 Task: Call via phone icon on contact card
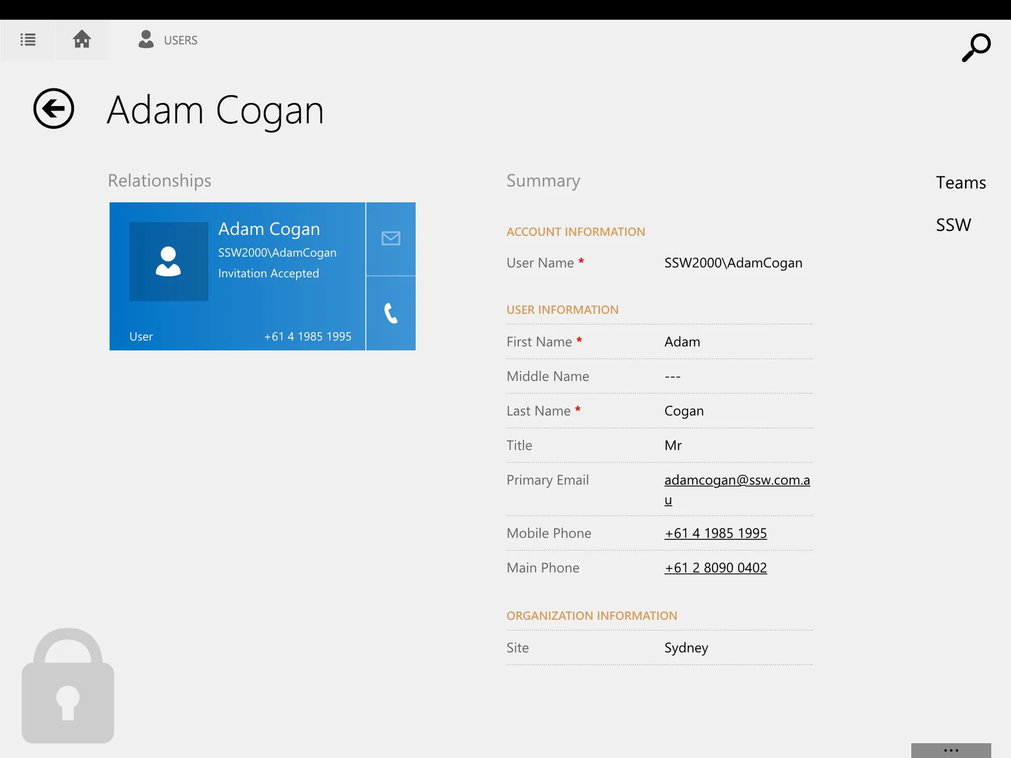coord(391,313)
